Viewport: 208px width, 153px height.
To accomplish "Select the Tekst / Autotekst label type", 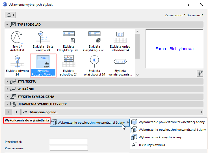I will [17, 41].
